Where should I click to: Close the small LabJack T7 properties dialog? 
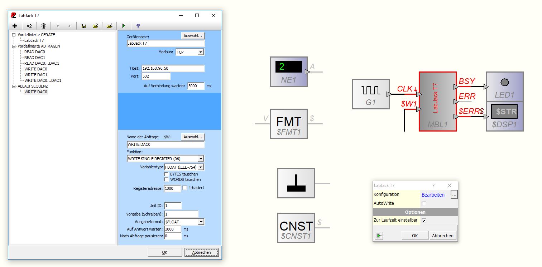[x=450, y=186]
